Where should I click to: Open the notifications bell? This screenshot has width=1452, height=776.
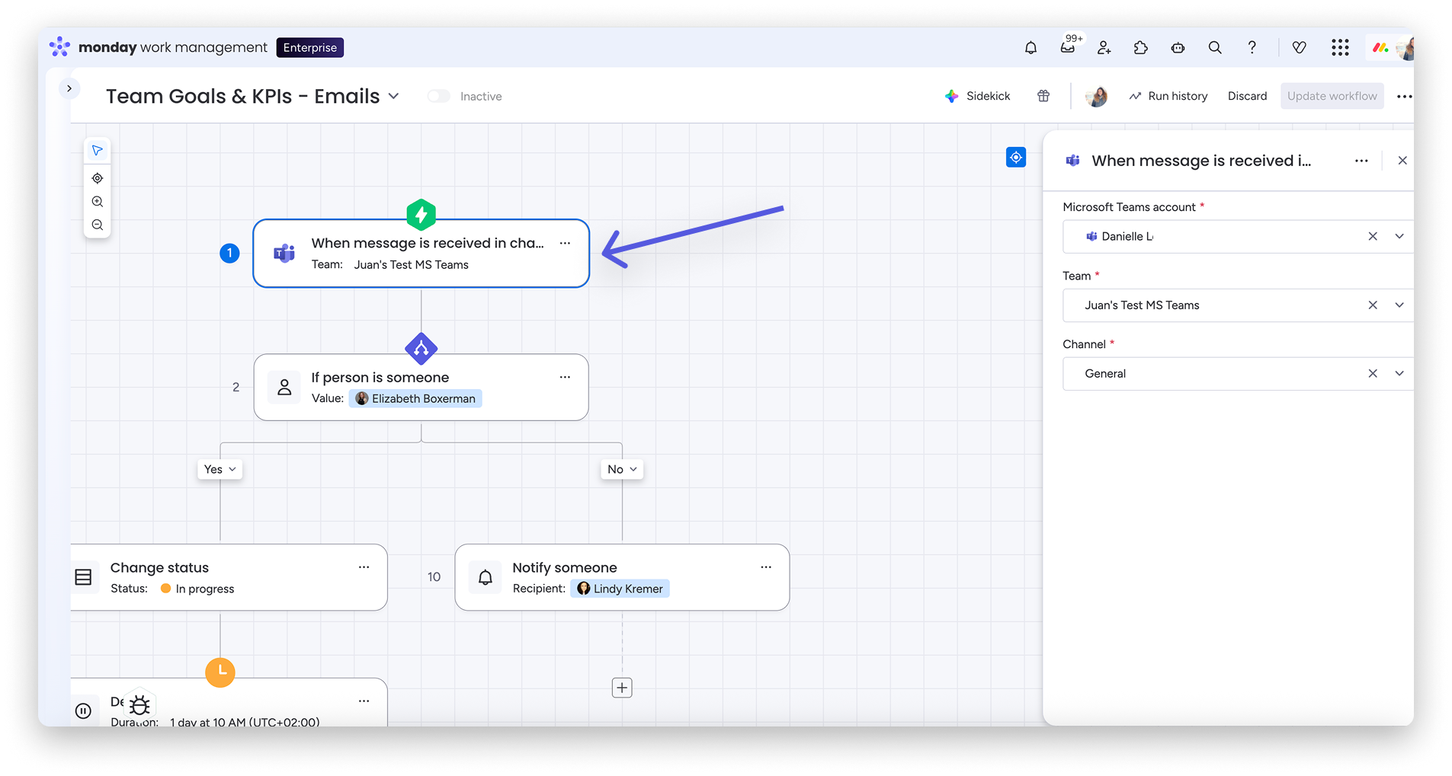[1031, 48]
